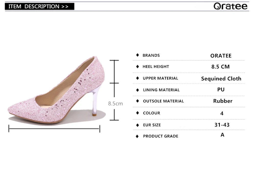Click the diamond bullet beside LINING MATERIAL
The width and height of the screenshot is (255, 189).
tap(138, 90)
